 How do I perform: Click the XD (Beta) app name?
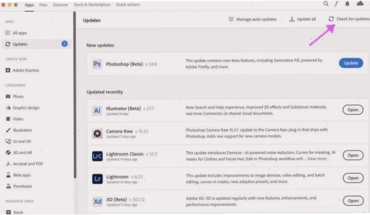click(x=117, y=200)
